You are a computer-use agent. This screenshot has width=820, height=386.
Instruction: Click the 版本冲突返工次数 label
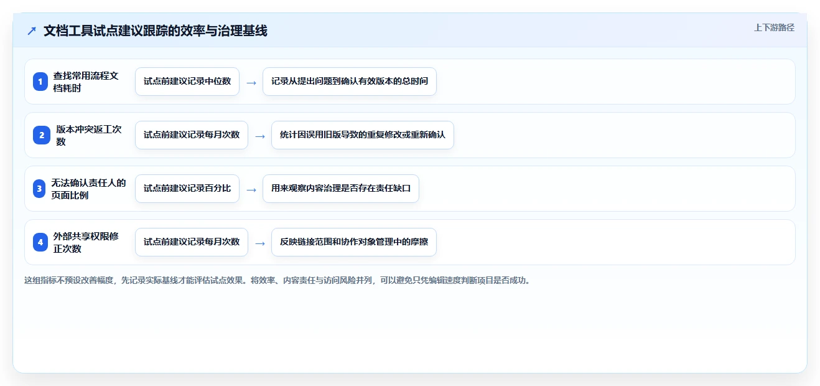tap(89, 135)
